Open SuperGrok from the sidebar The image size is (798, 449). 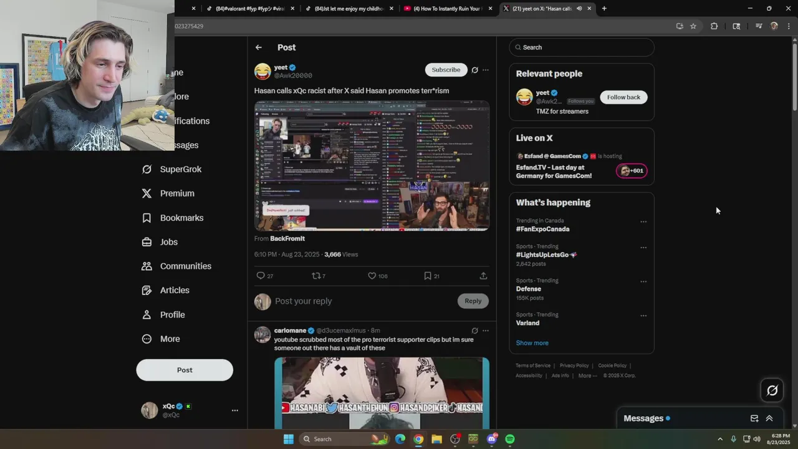coord(171,169)
